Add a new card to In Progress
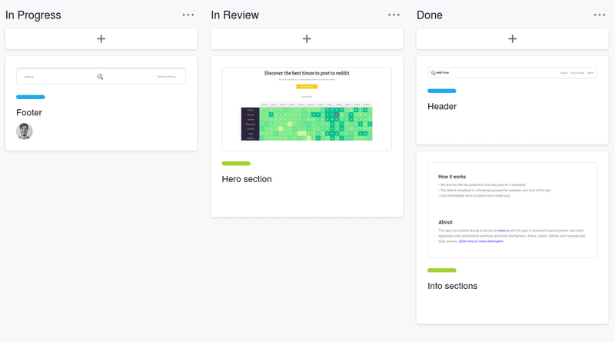Image resolution: width=615 pixels, height=342 pixels. pos(101,39)
